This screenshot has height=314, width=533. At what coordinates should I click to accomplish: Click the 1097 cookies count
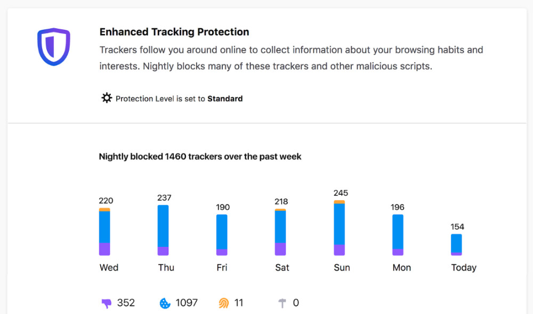(187, 303)
